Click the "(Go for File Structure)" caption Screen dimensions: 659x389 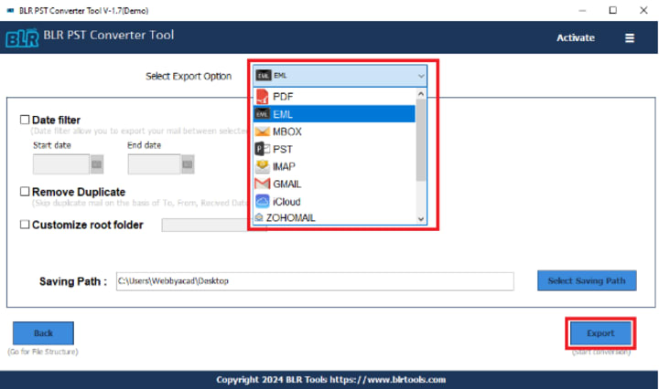pos(43,352)
